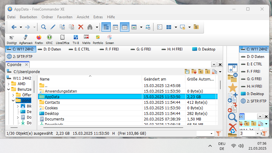Click the move files icon in the main toolbar
Image resolution: width=272 pixels, height=153 pixels.
pyautogui.click(x=71, y=27)
